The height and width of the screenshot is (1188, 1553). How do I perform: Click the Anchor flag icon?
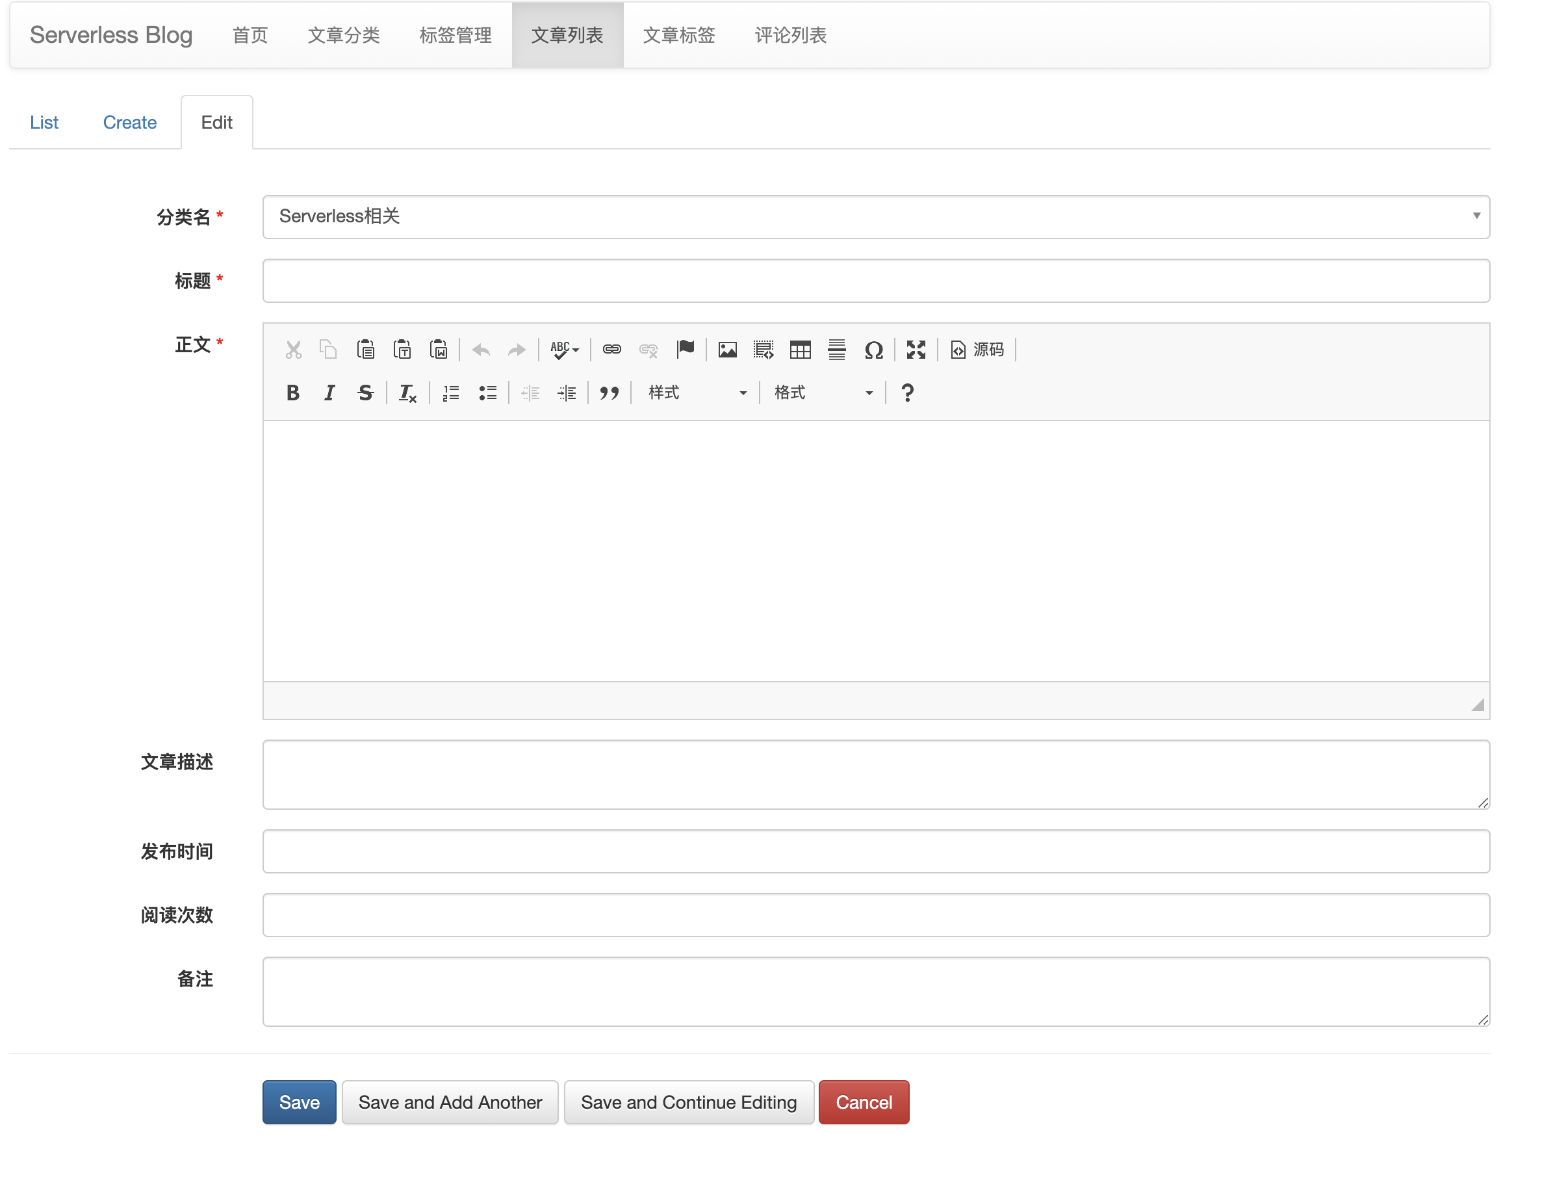click(x=685, y=350)
